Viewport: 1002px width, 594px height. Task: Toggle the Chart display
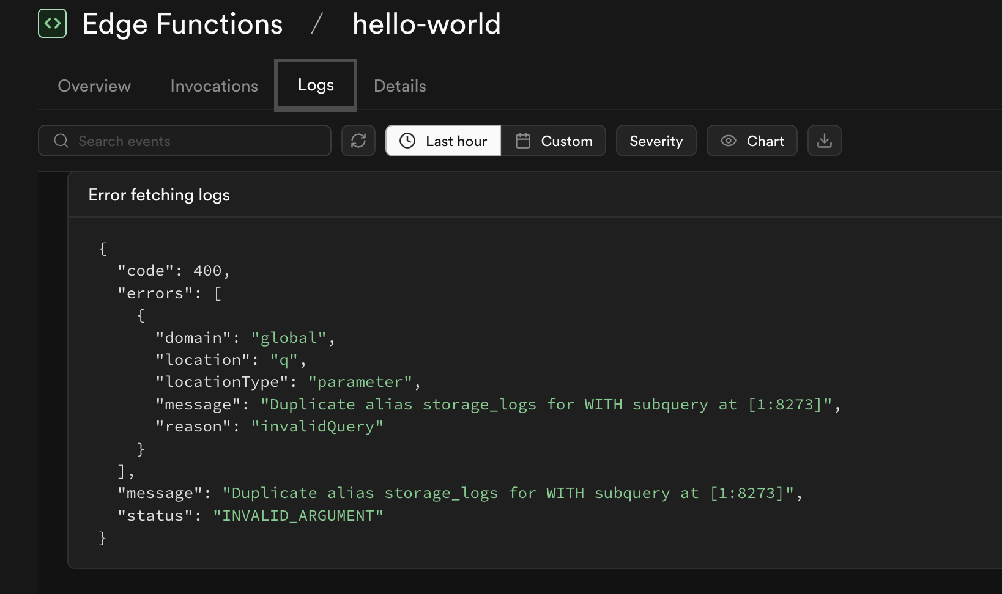(752, 141)
